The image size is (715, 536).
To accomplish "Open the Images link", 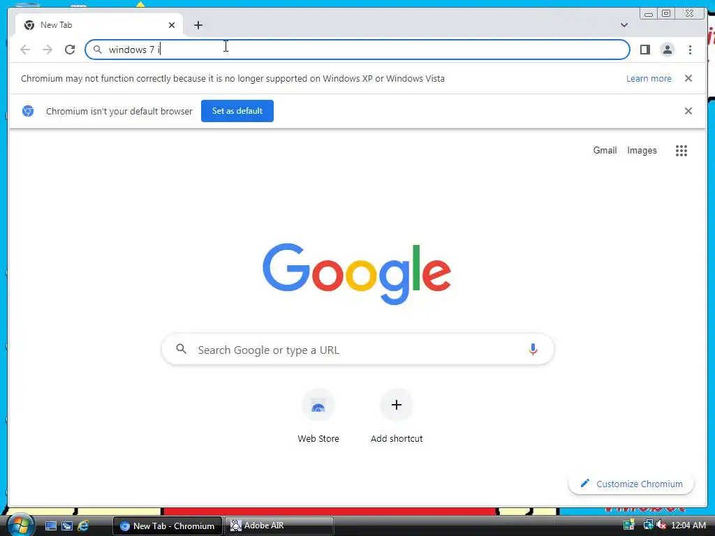I will [642, 151].
